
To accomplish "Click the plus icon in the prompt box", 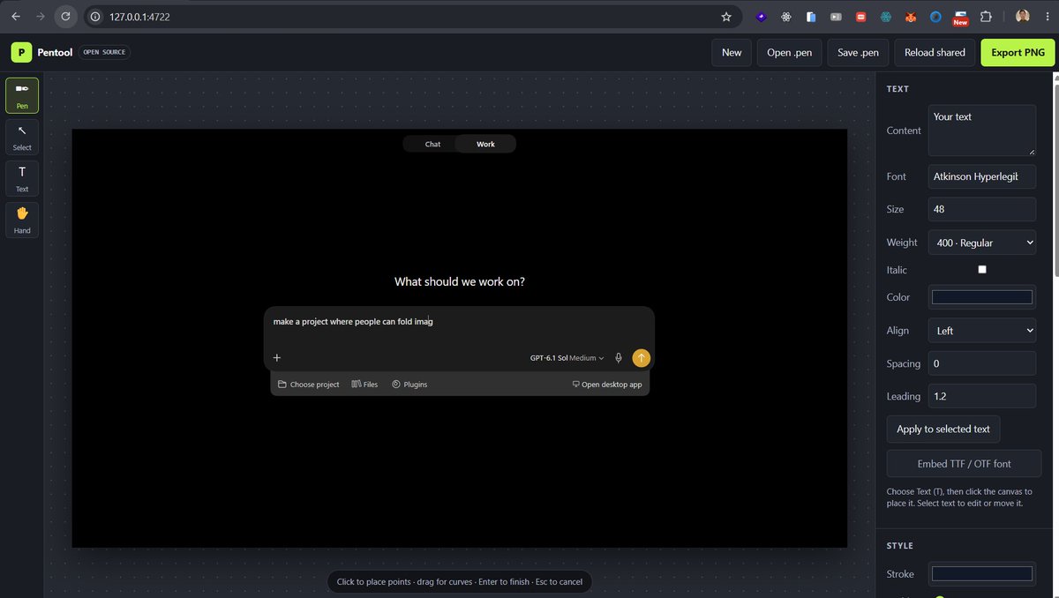I will (x=277, y=357).
